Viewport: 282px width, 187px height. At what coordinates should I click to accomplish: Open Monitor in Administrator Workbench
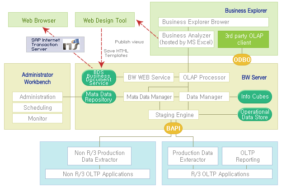click(x=38, y=118)
